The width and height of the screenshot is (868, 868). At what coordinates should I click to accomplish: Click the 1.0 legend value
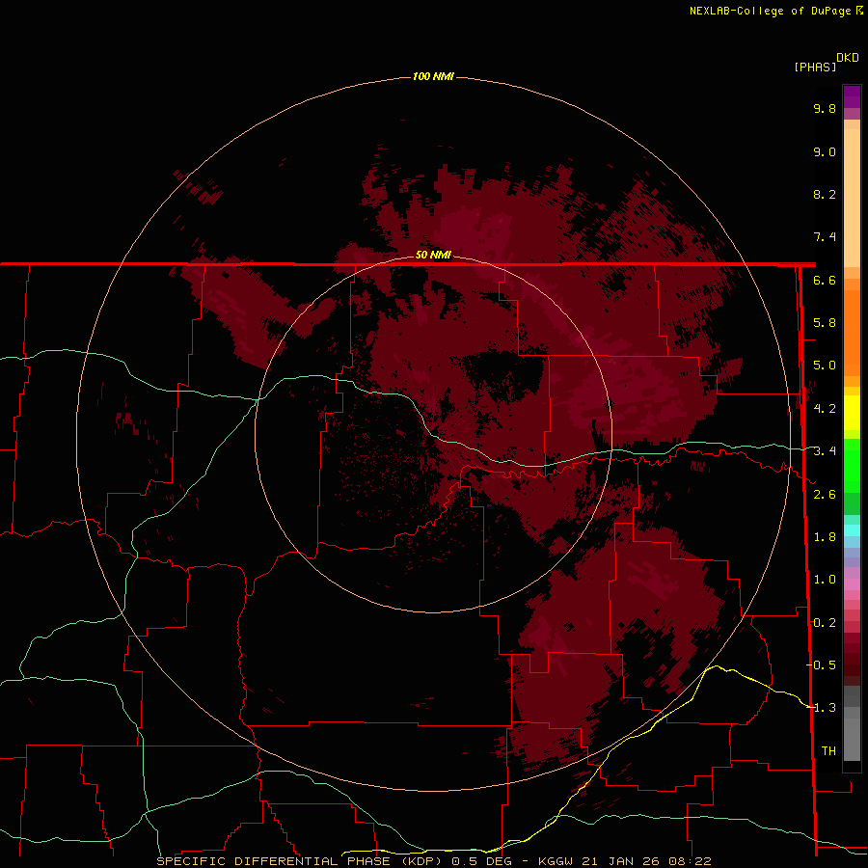coord(825,580)
